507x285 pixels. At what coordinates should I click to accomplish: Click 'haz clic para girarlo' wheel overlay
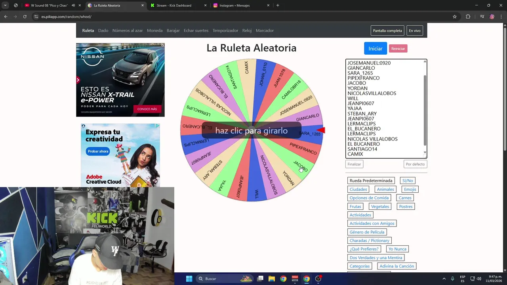(x=252, y=131)
